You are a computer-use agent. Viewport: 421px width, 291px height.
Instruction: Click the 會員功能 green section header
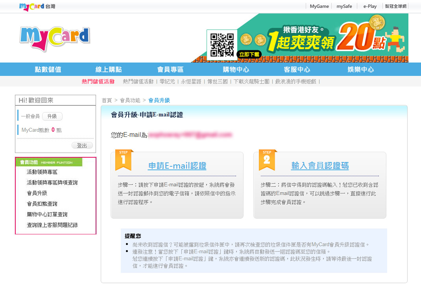[x=49, y=162]
